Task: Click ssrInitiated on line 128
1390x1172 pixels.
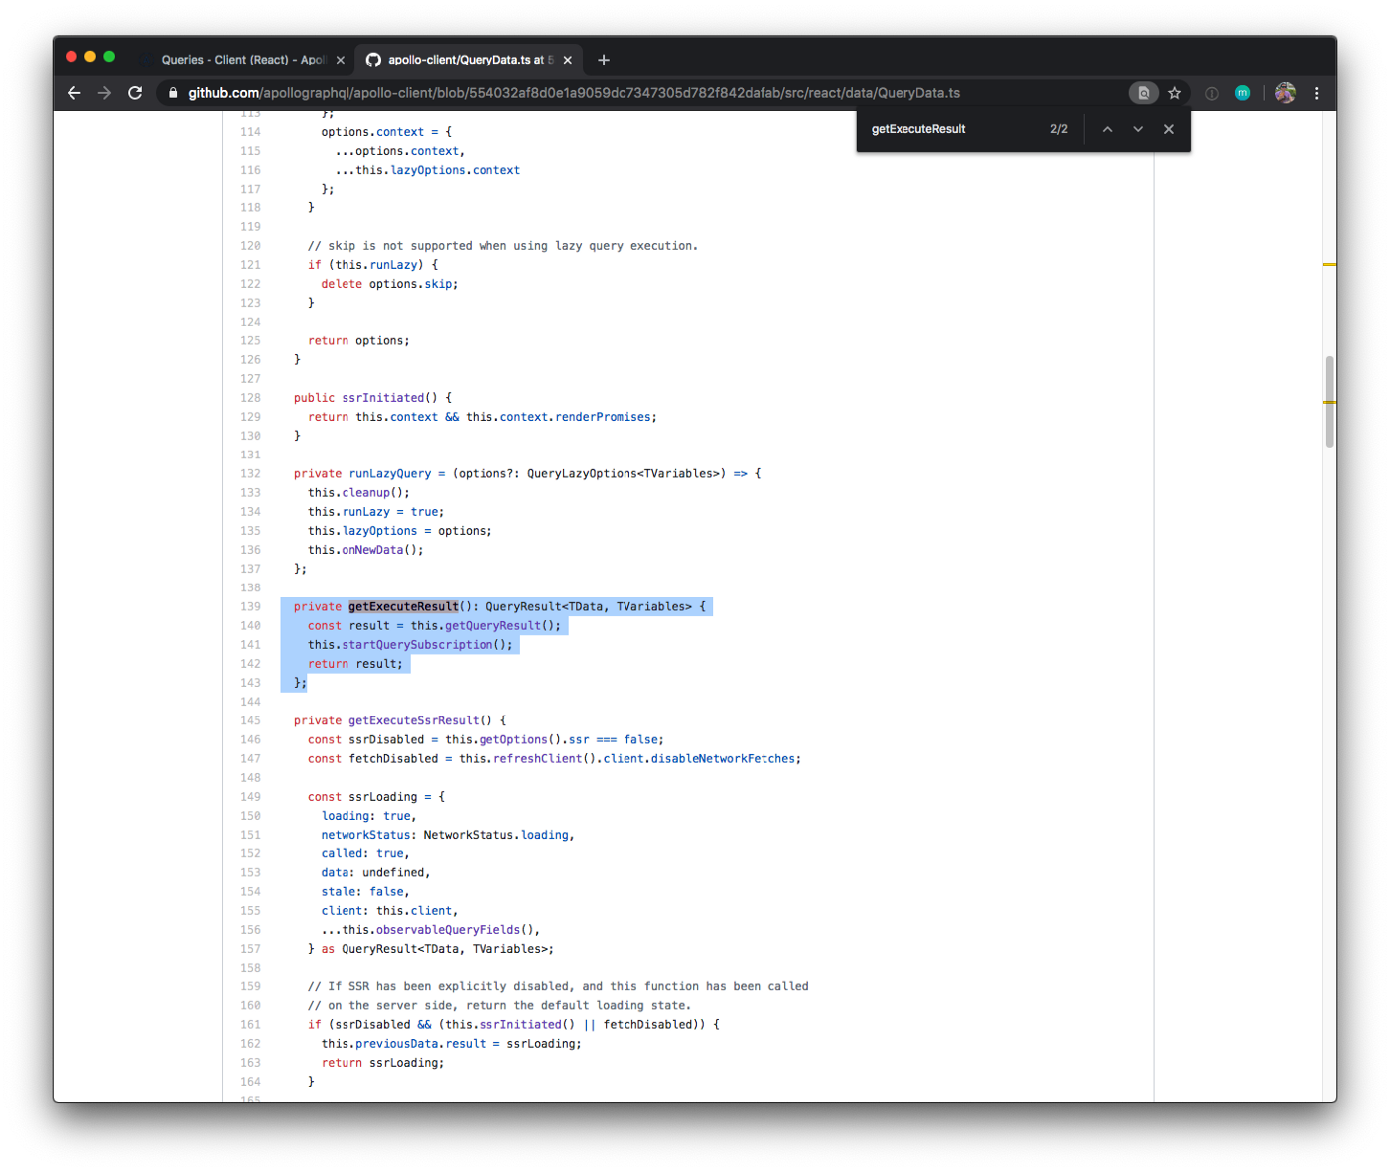Action: tap(383, 398)
